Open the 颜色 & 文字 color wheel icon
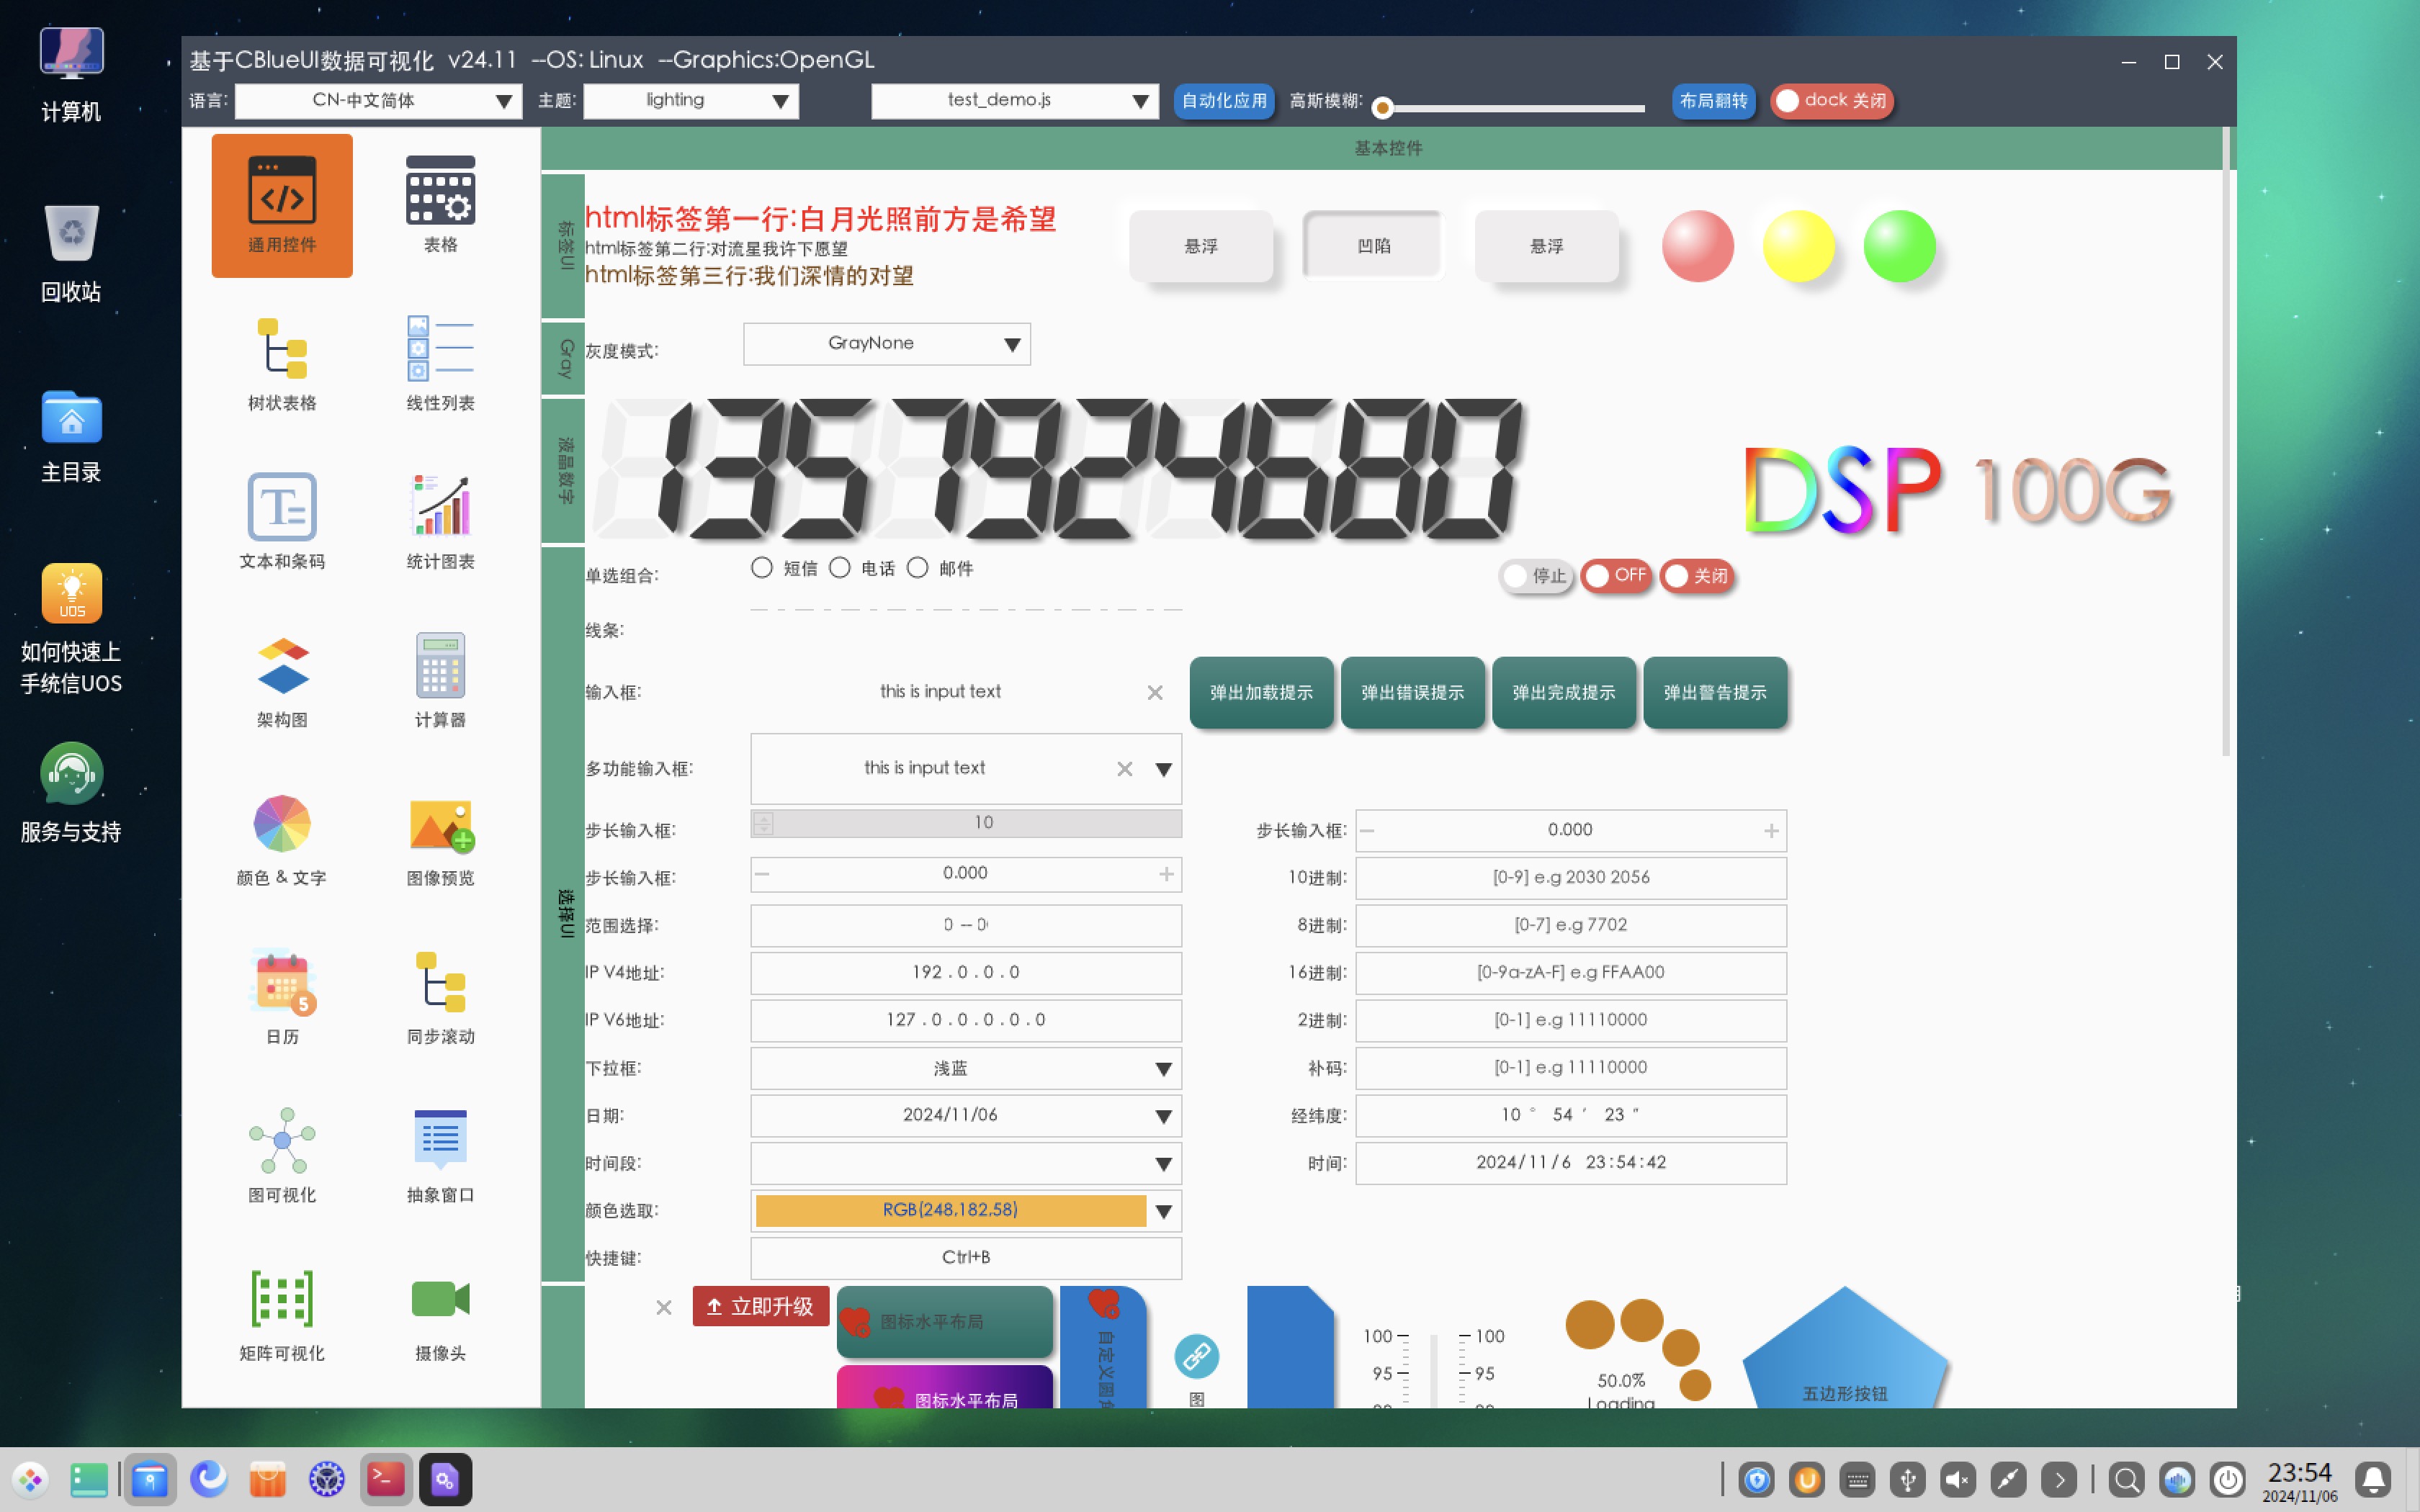The width and height of the screenshot is (2420, 1512). pyautogui.click(x=282, y=838)
